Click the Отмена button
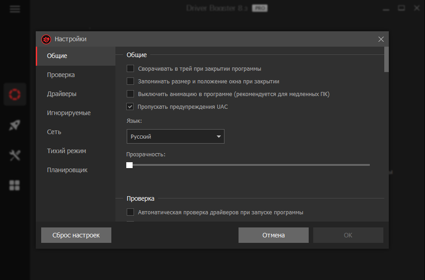The height and width of the screenshot is (280, 425). (x=273, y=235)
